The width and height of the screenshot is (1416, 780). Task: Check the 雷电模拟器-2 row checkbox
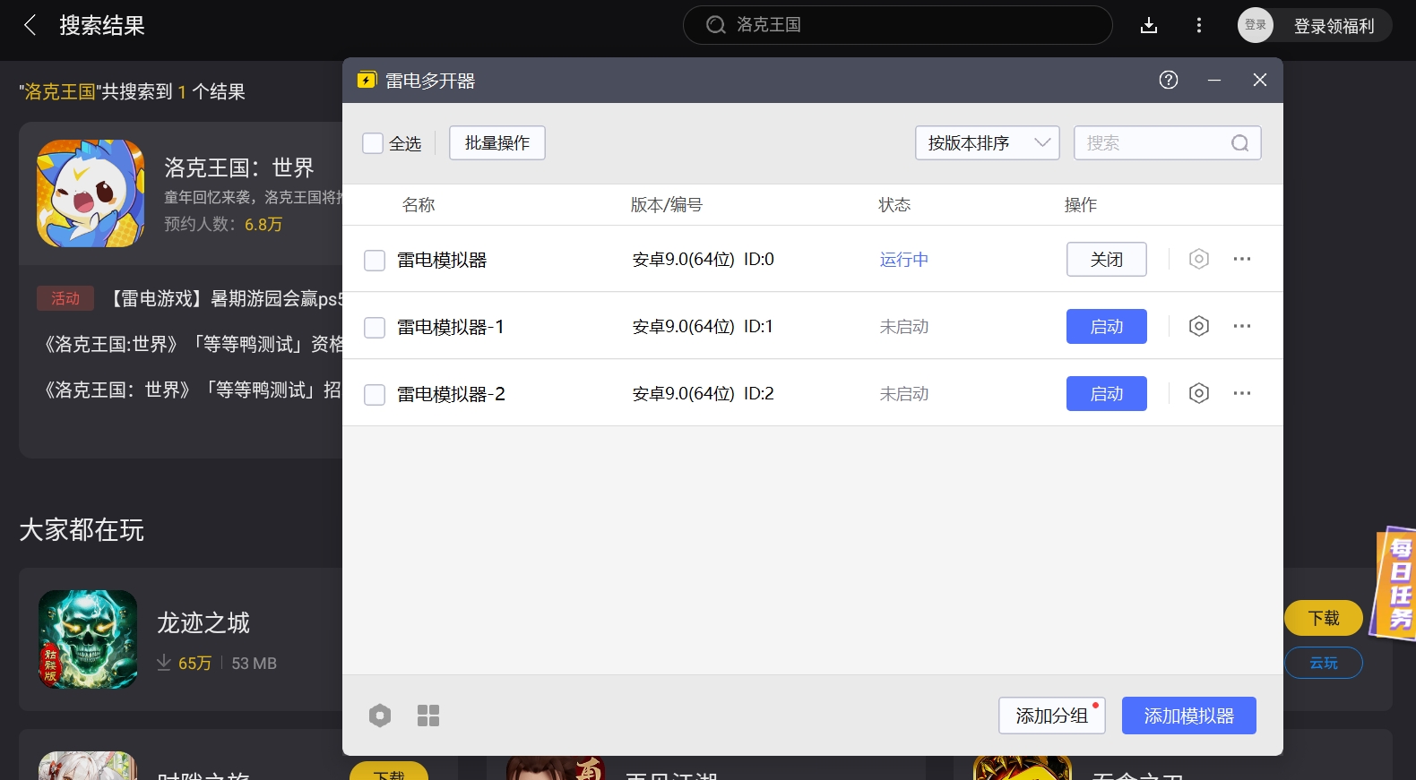pyautogui.click(x=375, y=395)
